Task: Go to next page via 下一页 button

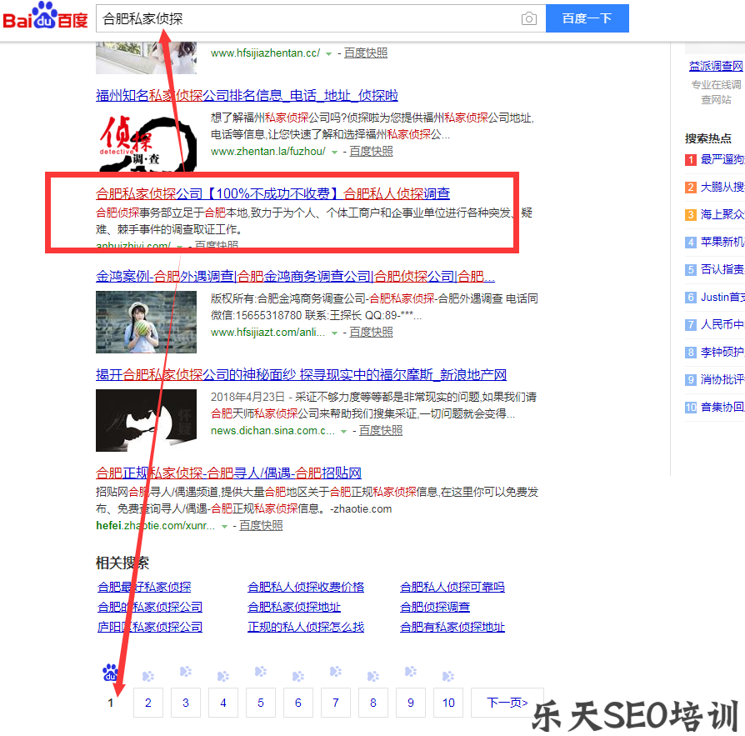Action: (507, 703)
